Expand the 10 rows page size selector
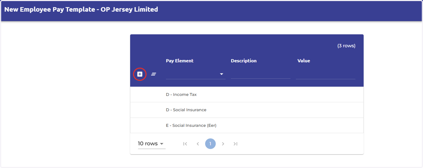423x168 pixels. (152, 144)
